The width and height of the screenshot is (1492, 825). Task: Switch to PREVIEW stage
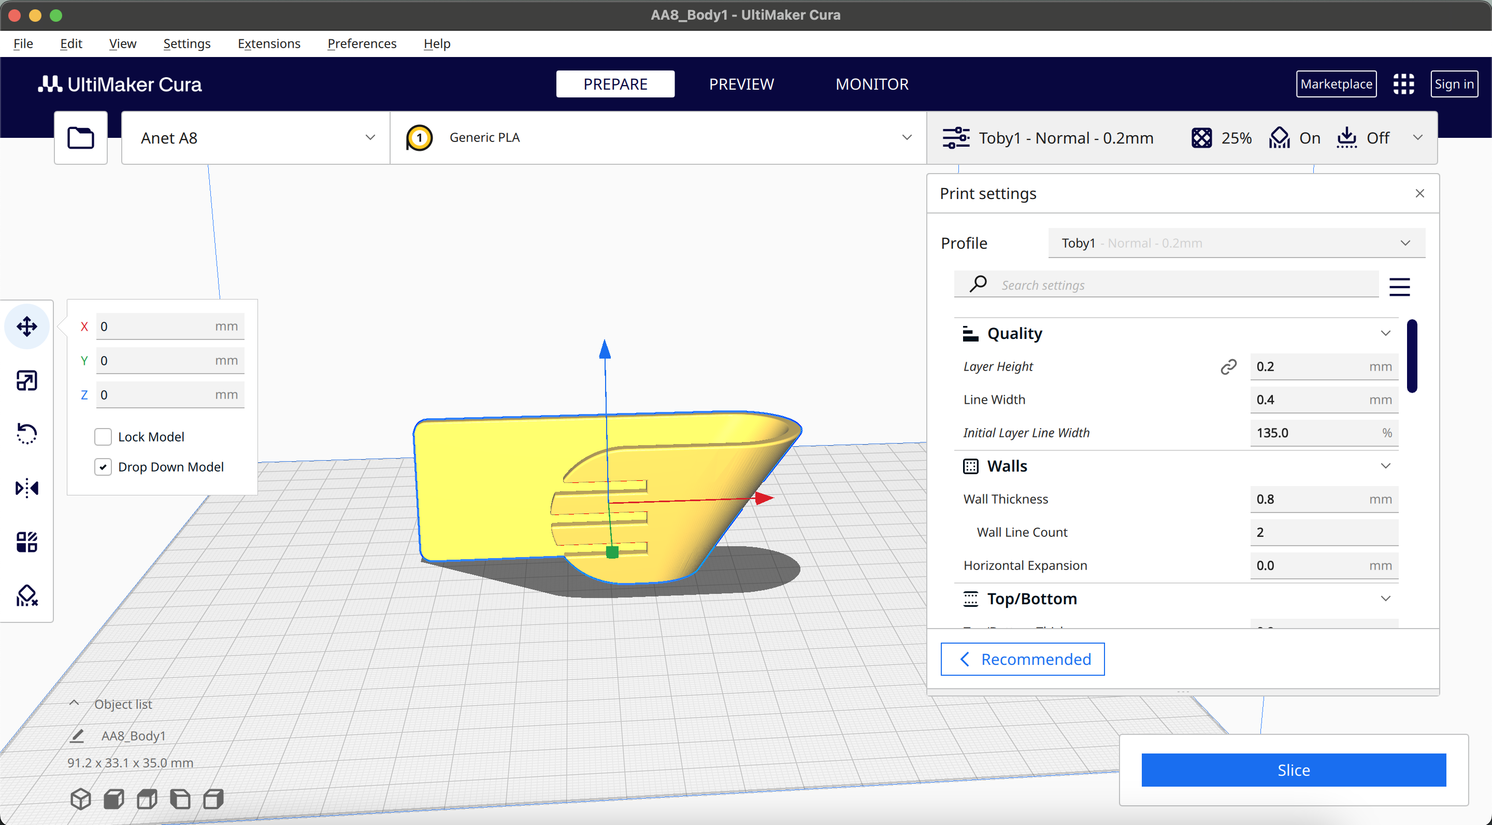click(741, 84)
